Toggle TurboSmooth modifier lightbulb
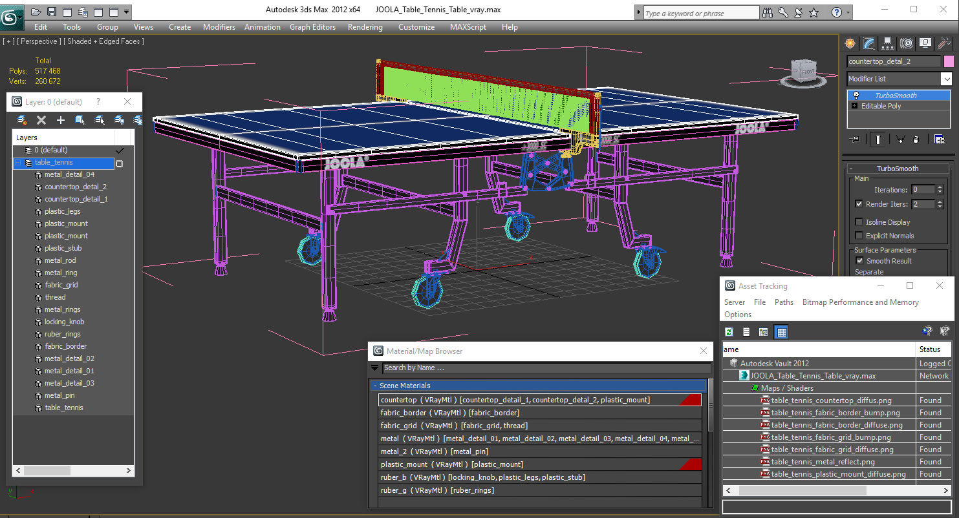The image size is (959, 518). pyautogui.click(x=856, y=95)
